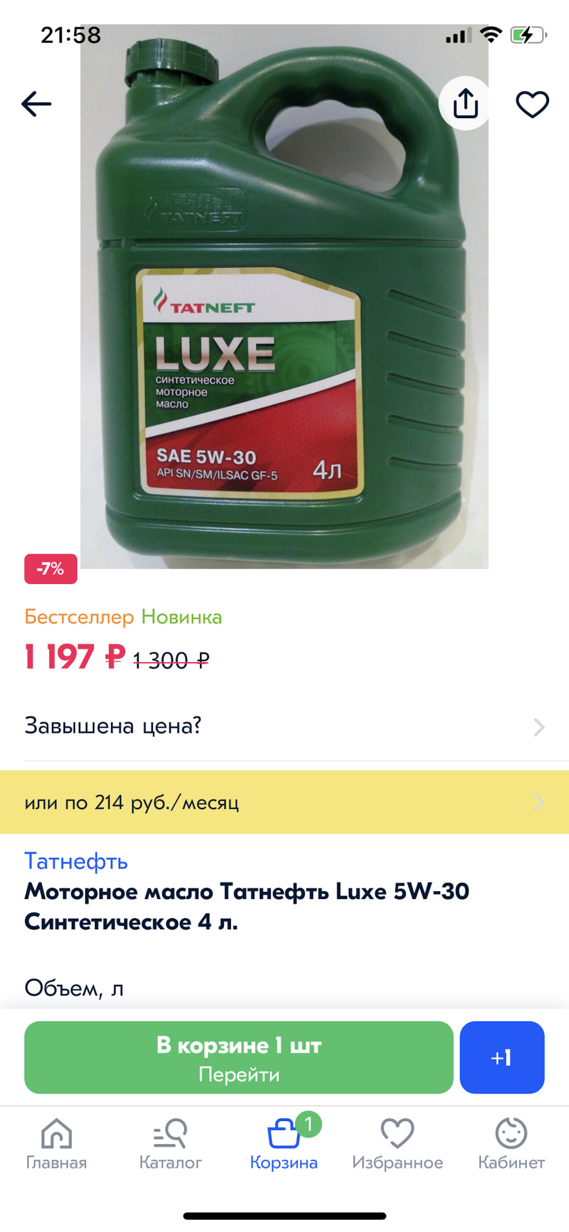
Task: Switch to the Каталог tab
Action: pyautogui.click(x=170, y=1144)
